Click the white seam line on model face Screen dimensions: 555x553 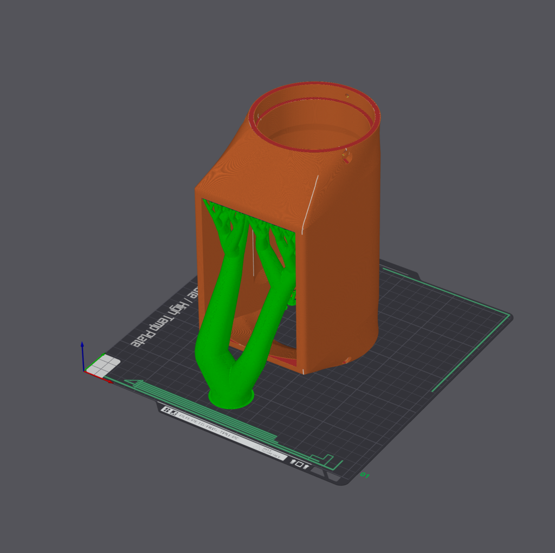click(310, 205)
